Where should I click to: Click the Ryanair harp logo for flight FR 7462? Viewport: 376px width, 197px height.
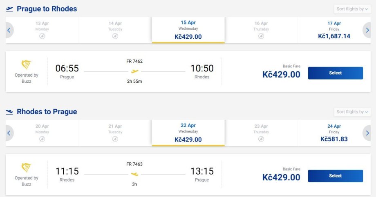click(x=27, y=65)
